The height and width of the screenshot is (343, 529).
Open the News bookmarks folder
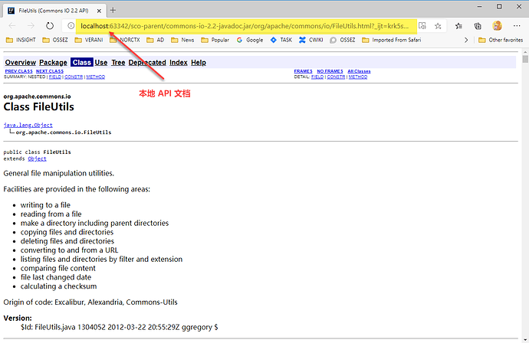(x=182, y=40)
